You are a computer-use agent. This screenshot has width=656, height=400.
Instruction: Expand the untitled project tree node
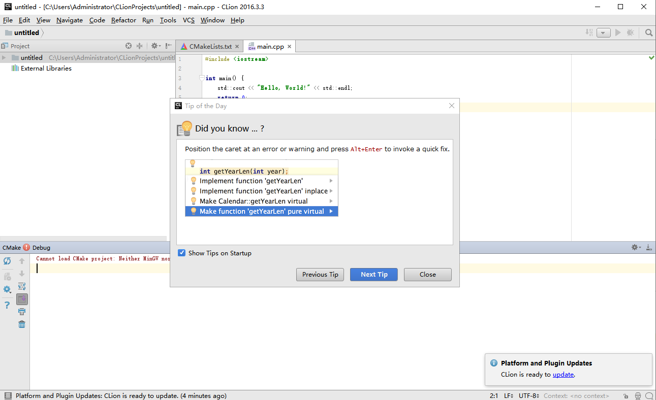tap(4, 57)
